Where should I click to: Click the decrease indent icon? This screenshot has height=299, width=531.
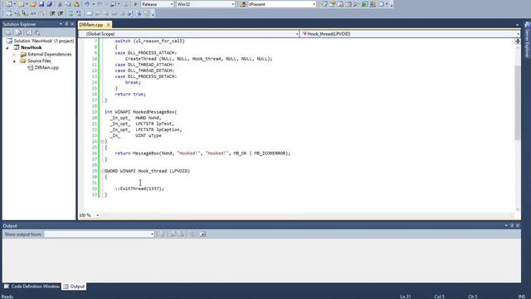pos(52,13)
